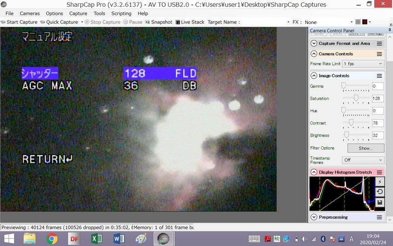
Task: Click the Contrast value field
Action: [378, 123]
